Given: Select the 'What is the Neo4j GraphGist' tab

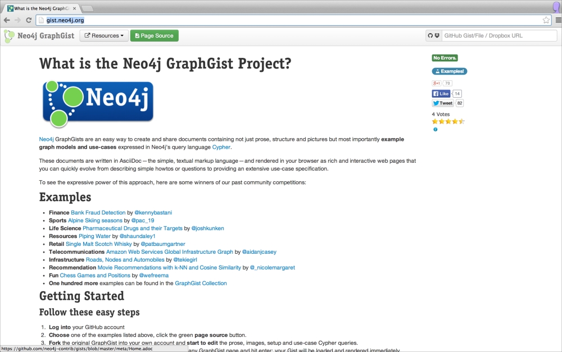Looking at the screenshot, I should (41, 8).
